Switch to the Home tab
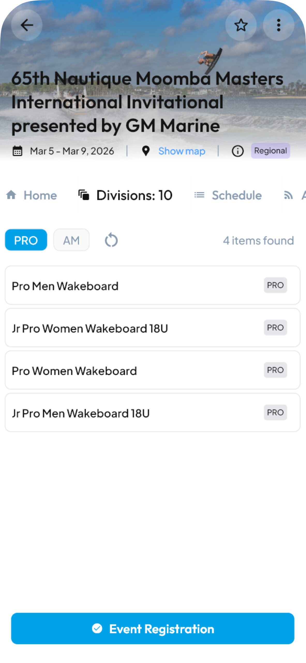 pyautogui.click(x=32, y=195)
